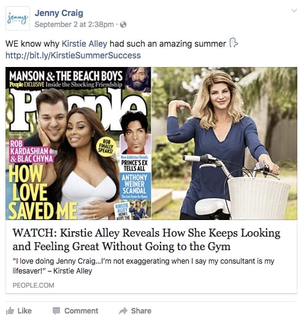Click the thumbs-up Like icon
This screenshot has width=304, height=319.
(10, 311)
